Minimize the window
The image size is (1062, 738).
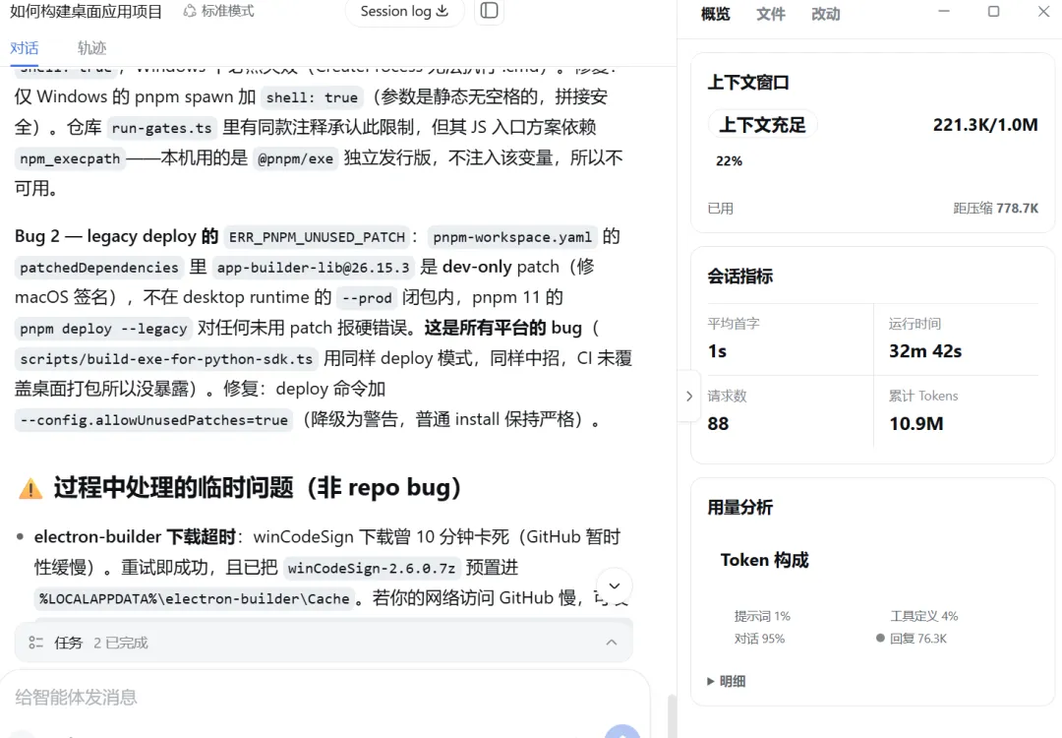943,12
